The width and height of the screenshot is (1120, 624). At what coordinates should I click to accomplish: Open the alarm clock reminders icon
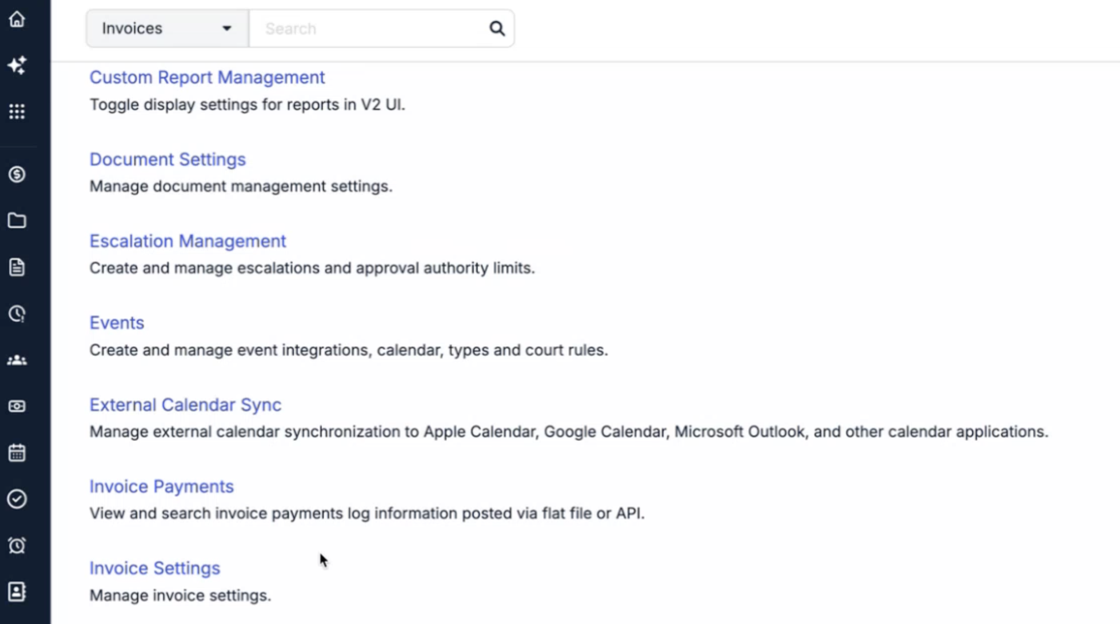pos(17,545)
